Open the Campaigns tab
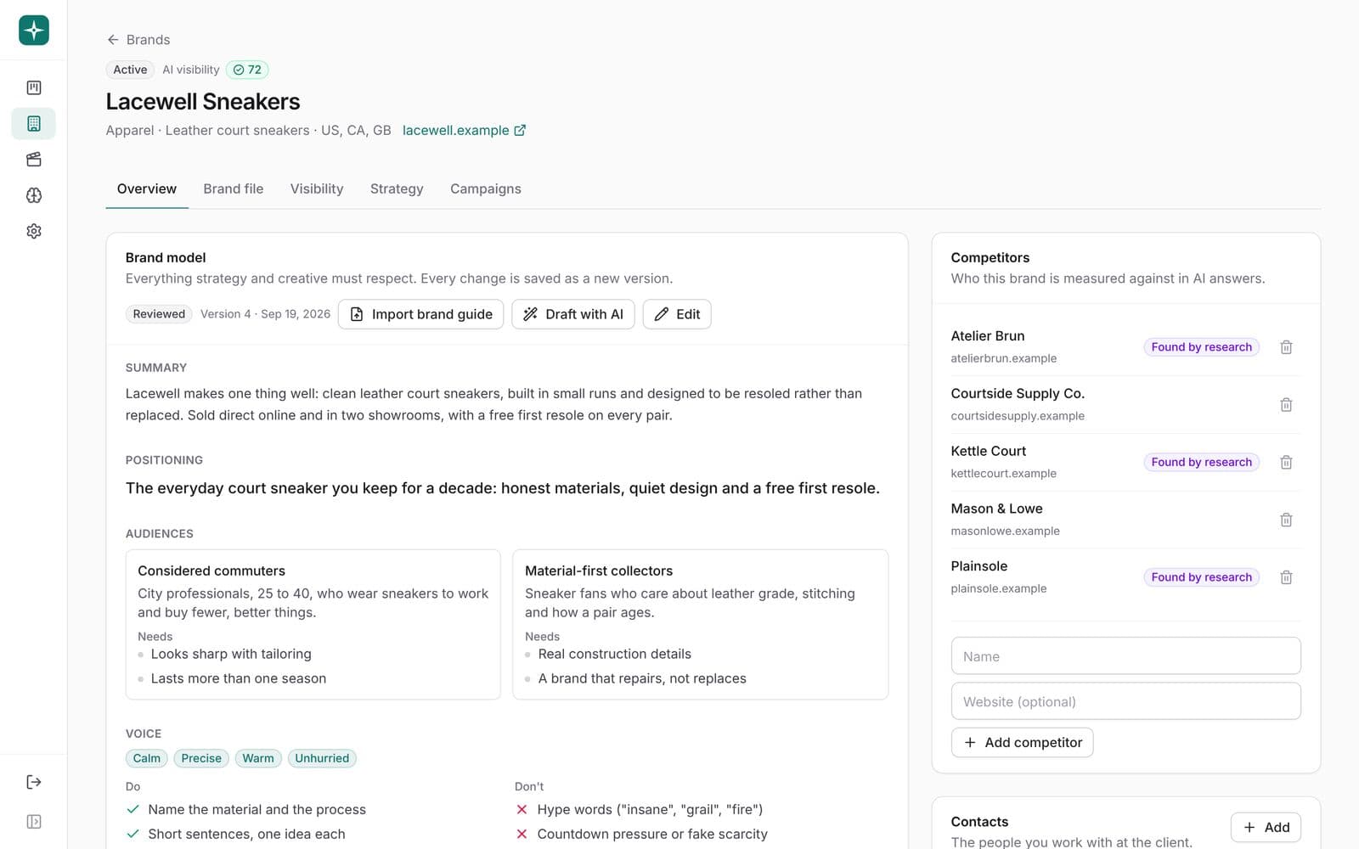This screenshot has width=1359, height=849. [x=486, y=188]
